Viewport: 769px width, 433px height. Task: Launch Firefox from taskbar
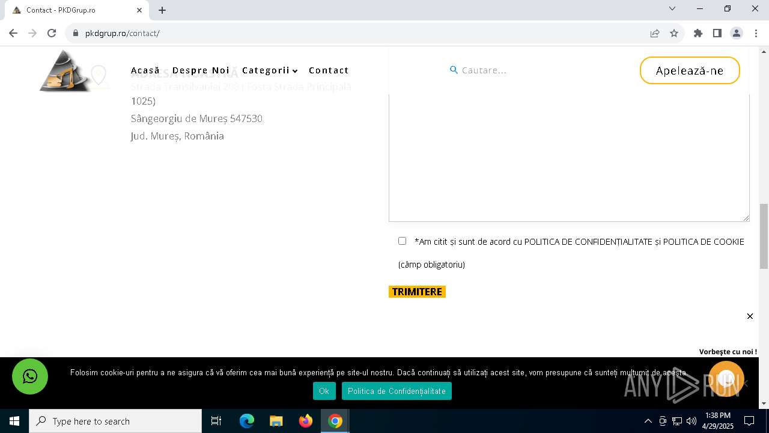[x=306, y=421]
